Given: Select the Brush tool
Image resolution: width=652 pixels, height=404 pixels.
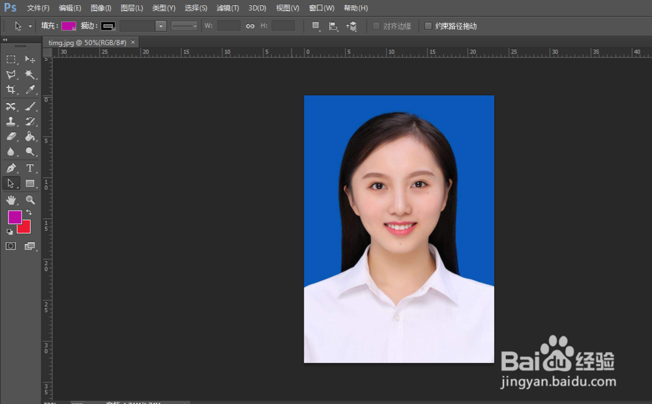Looking at the screenshot, I should pos(30,106).
